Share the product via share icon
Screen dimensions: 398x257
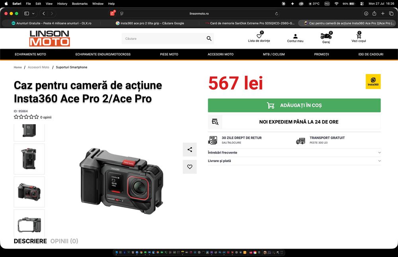pos(189,150)
